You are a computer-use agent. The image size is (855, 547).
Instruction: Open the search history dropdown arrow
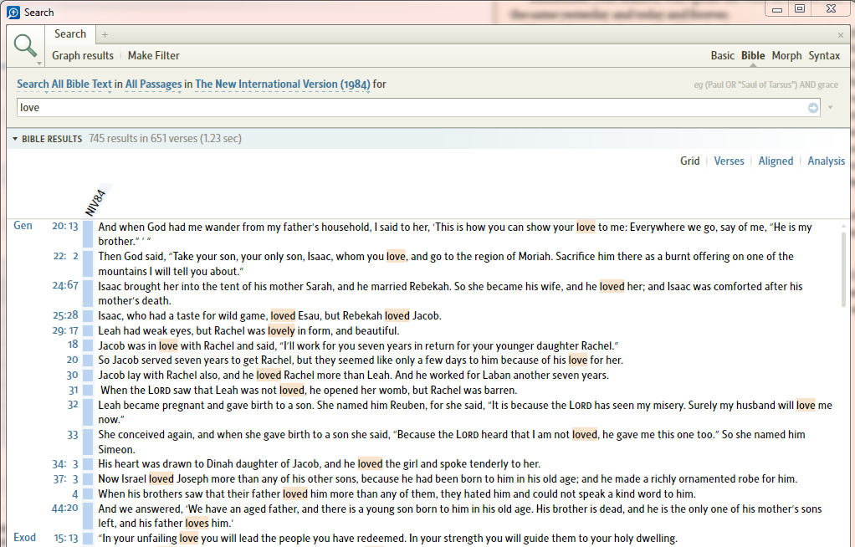click(x=831, y=107)
